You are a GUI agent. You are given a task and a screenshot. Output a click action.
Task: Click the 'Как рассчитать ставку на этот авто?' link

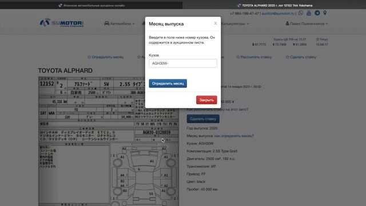[217, 109]
